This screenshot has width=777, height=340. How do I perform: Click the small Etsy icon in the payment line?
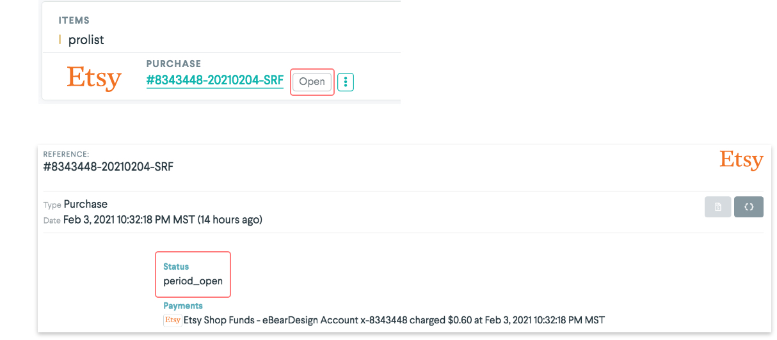(172, 320)
